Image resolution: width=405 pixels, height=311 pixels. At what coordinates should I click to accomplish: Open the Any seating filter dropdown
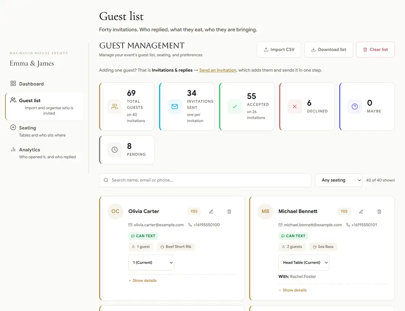338,180
